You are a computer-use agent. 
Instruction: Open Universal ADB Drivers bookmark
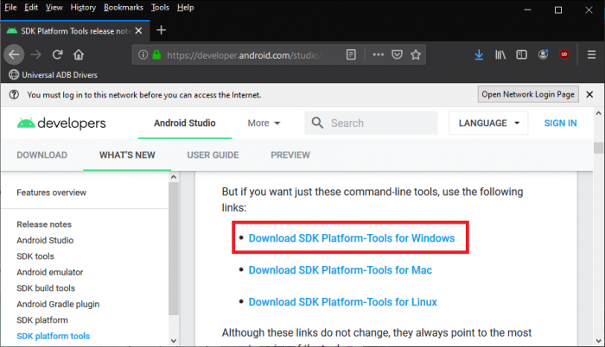53,75
